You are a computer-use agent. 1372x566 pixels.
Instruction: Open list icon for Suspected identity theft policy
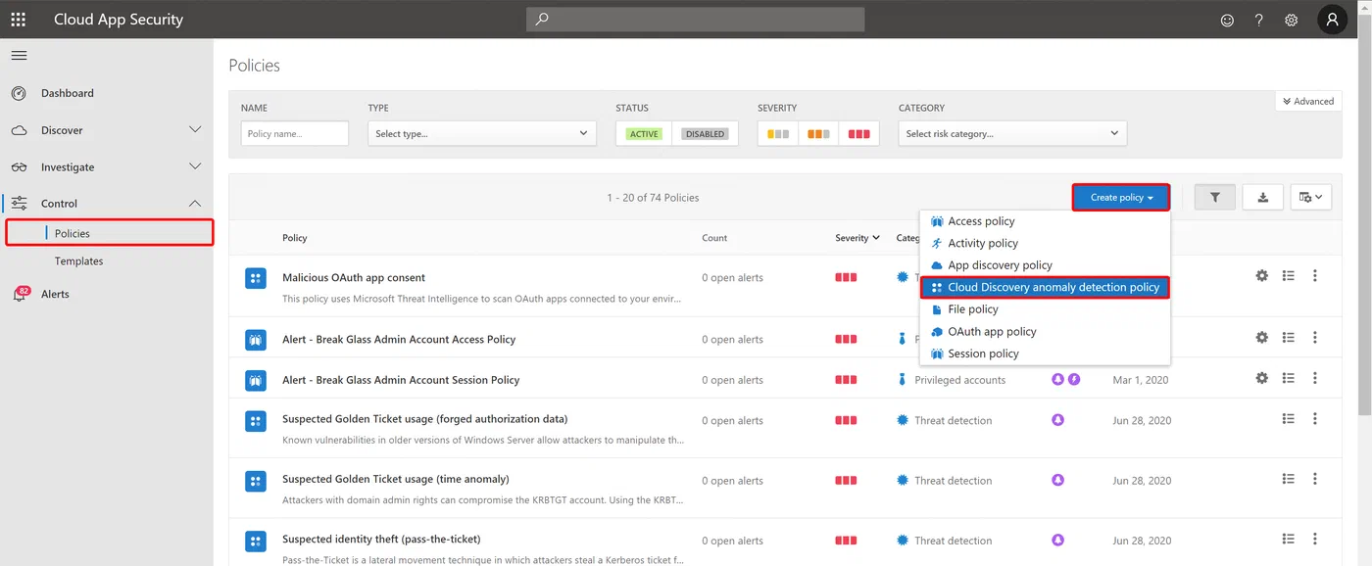point(1289,539)
